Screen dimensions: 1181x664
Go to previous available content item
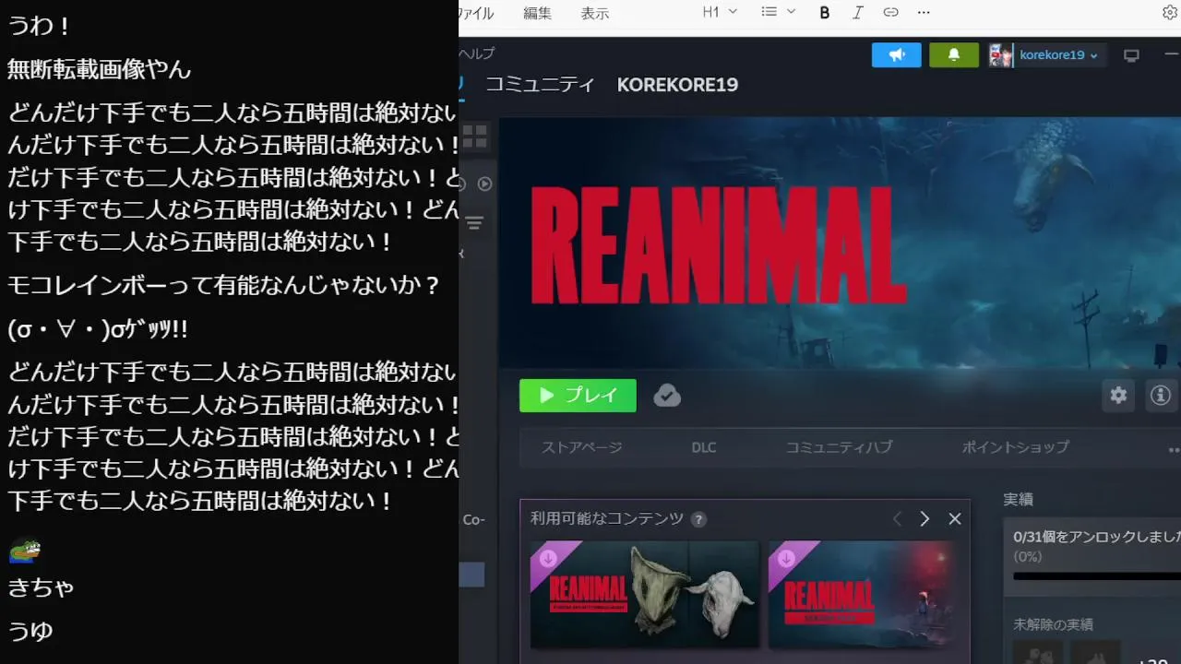pos(897,519)
